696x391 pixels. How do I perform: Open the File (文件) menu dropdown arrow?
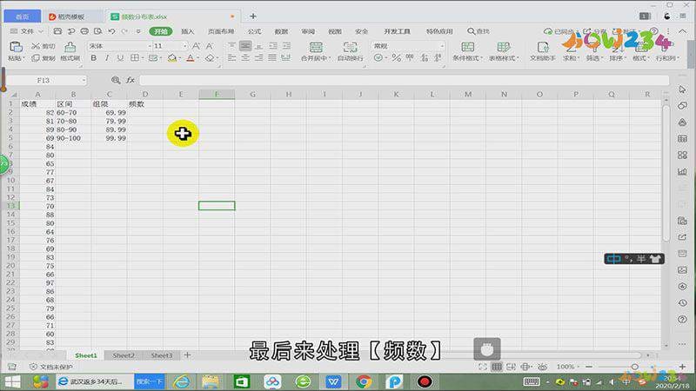coord(40,31)
